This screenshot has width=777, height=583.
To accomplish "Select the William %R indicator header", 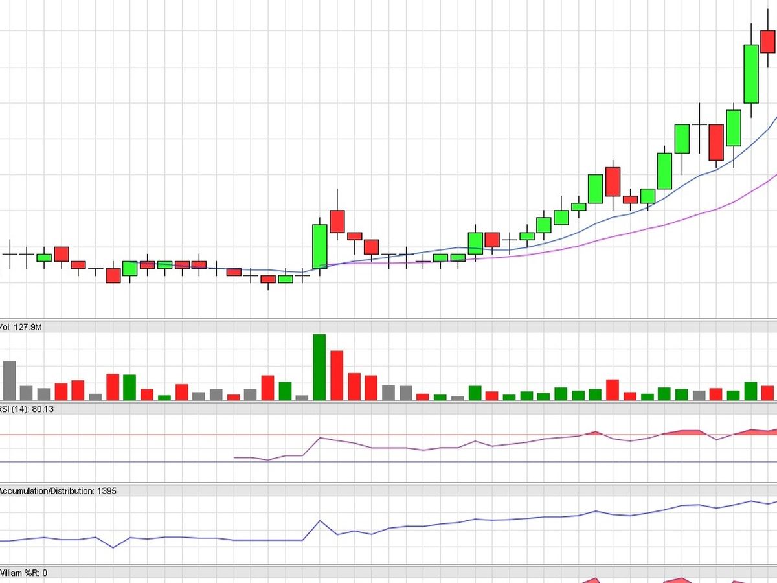I will point(23,573).
